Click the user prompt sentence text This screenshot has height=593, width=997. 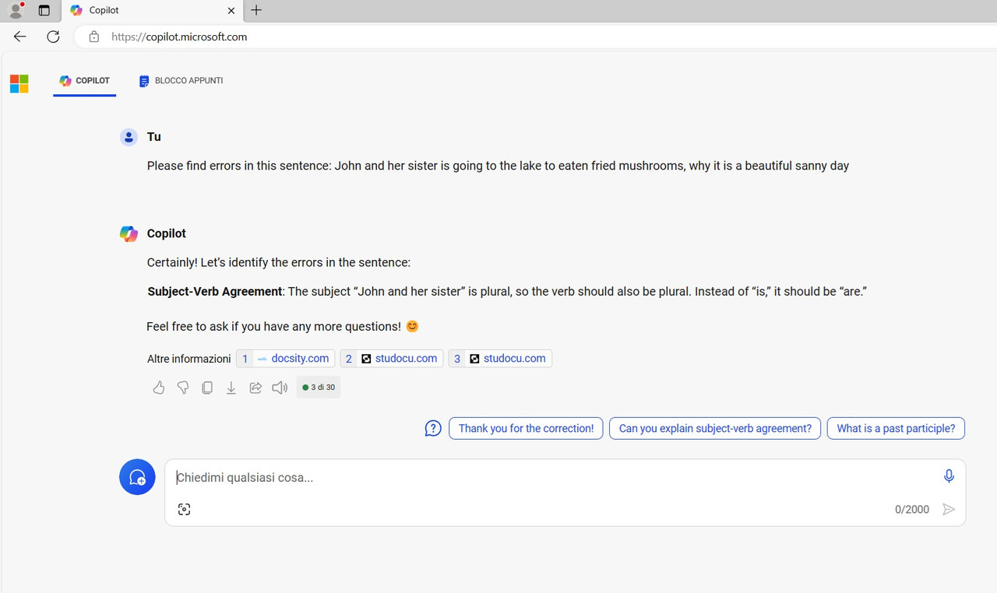498,166
